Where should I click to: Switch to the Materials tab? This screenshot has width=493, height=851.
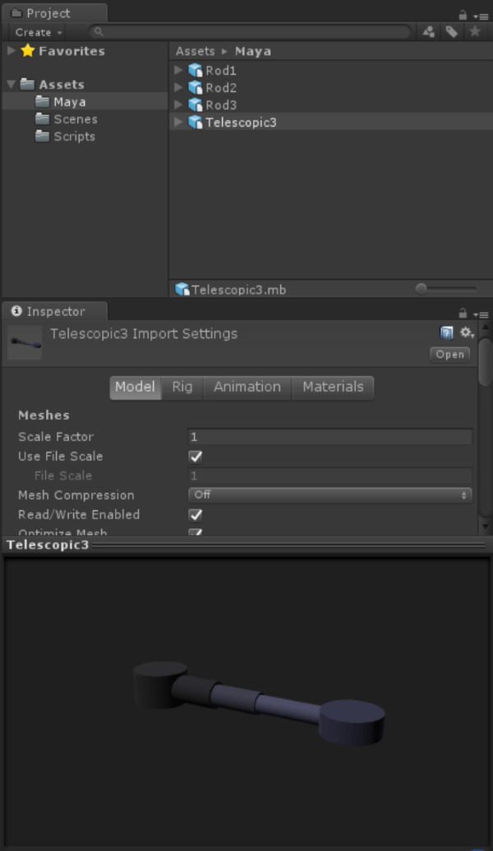333,387
